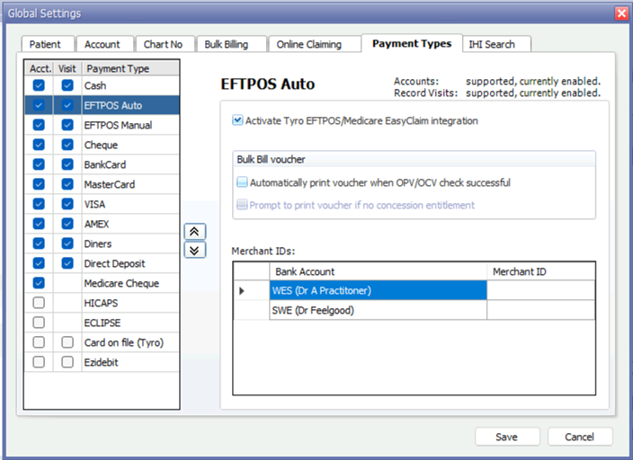Enable the Acct. checkbox for ECLIPSE
Screen dimensions: 633x460
click(39, 323)
